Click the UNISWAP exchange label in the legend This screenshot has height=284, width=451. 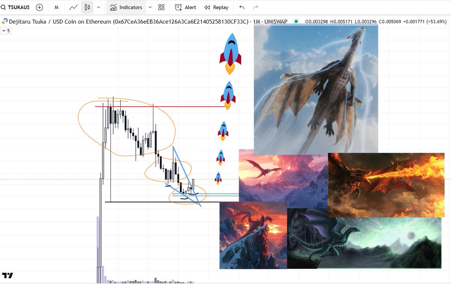[276, 22]
